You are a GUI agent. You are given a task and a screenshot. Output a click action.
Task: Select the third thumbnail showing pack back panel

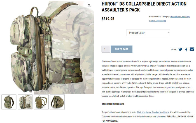pos(41,102)
